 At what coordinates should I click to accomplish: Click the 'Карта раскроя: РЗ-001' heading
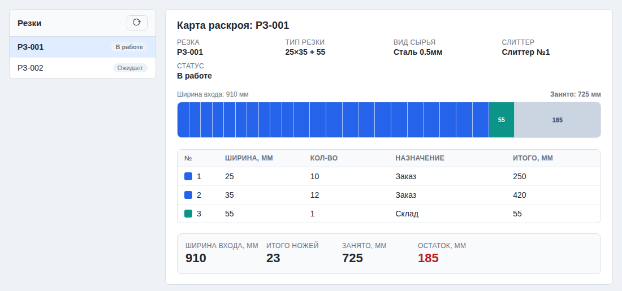tap(233, 25)
